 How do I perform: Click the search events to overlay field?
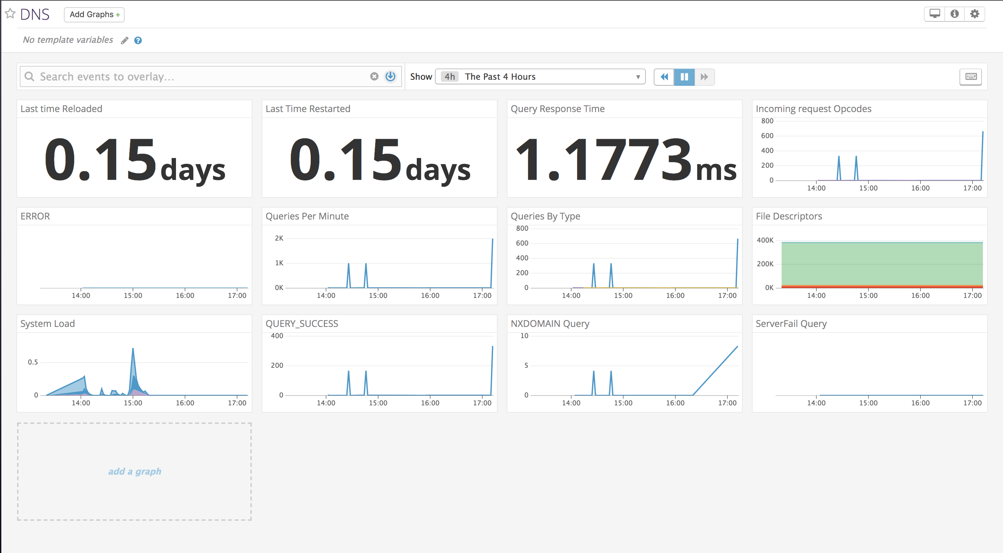click(x=202, y=77)
